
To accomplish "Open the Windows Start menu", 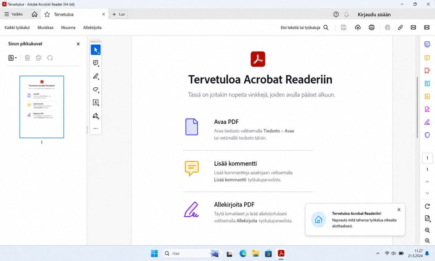I will (x=154, y=253).
